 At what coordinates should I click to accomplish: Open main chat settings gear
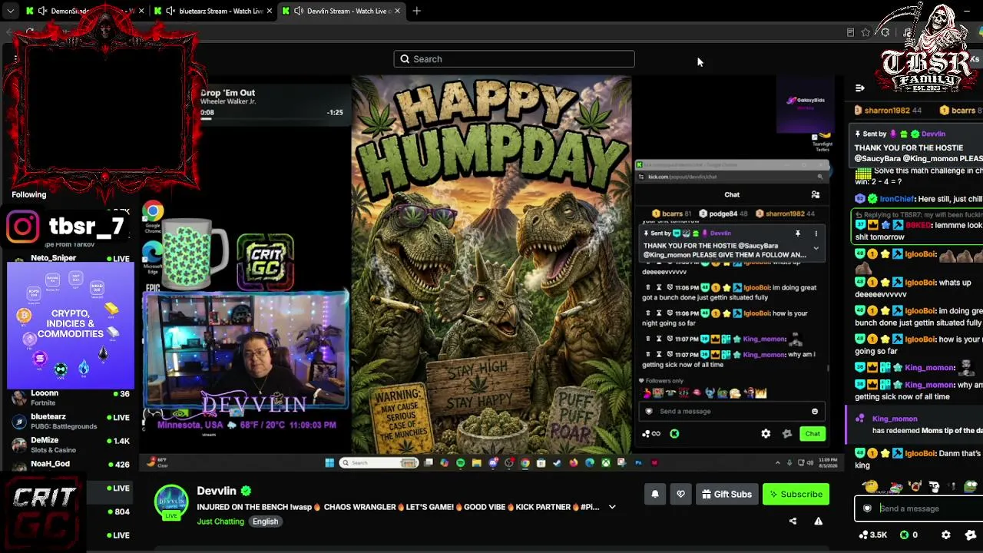(946, 535)
